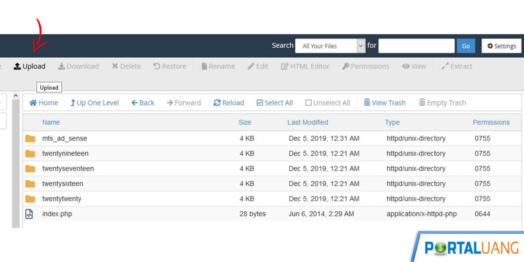
Task: Click the twentytwenty folder icon
Action: (30, 199)
